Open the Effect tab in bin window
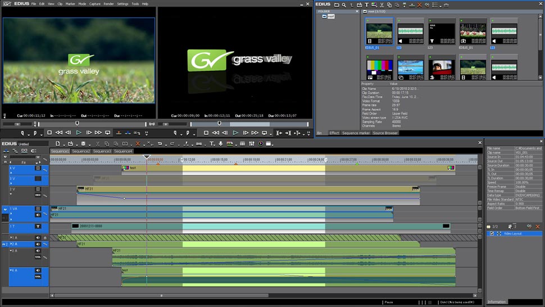 click(x=334, y=133)
